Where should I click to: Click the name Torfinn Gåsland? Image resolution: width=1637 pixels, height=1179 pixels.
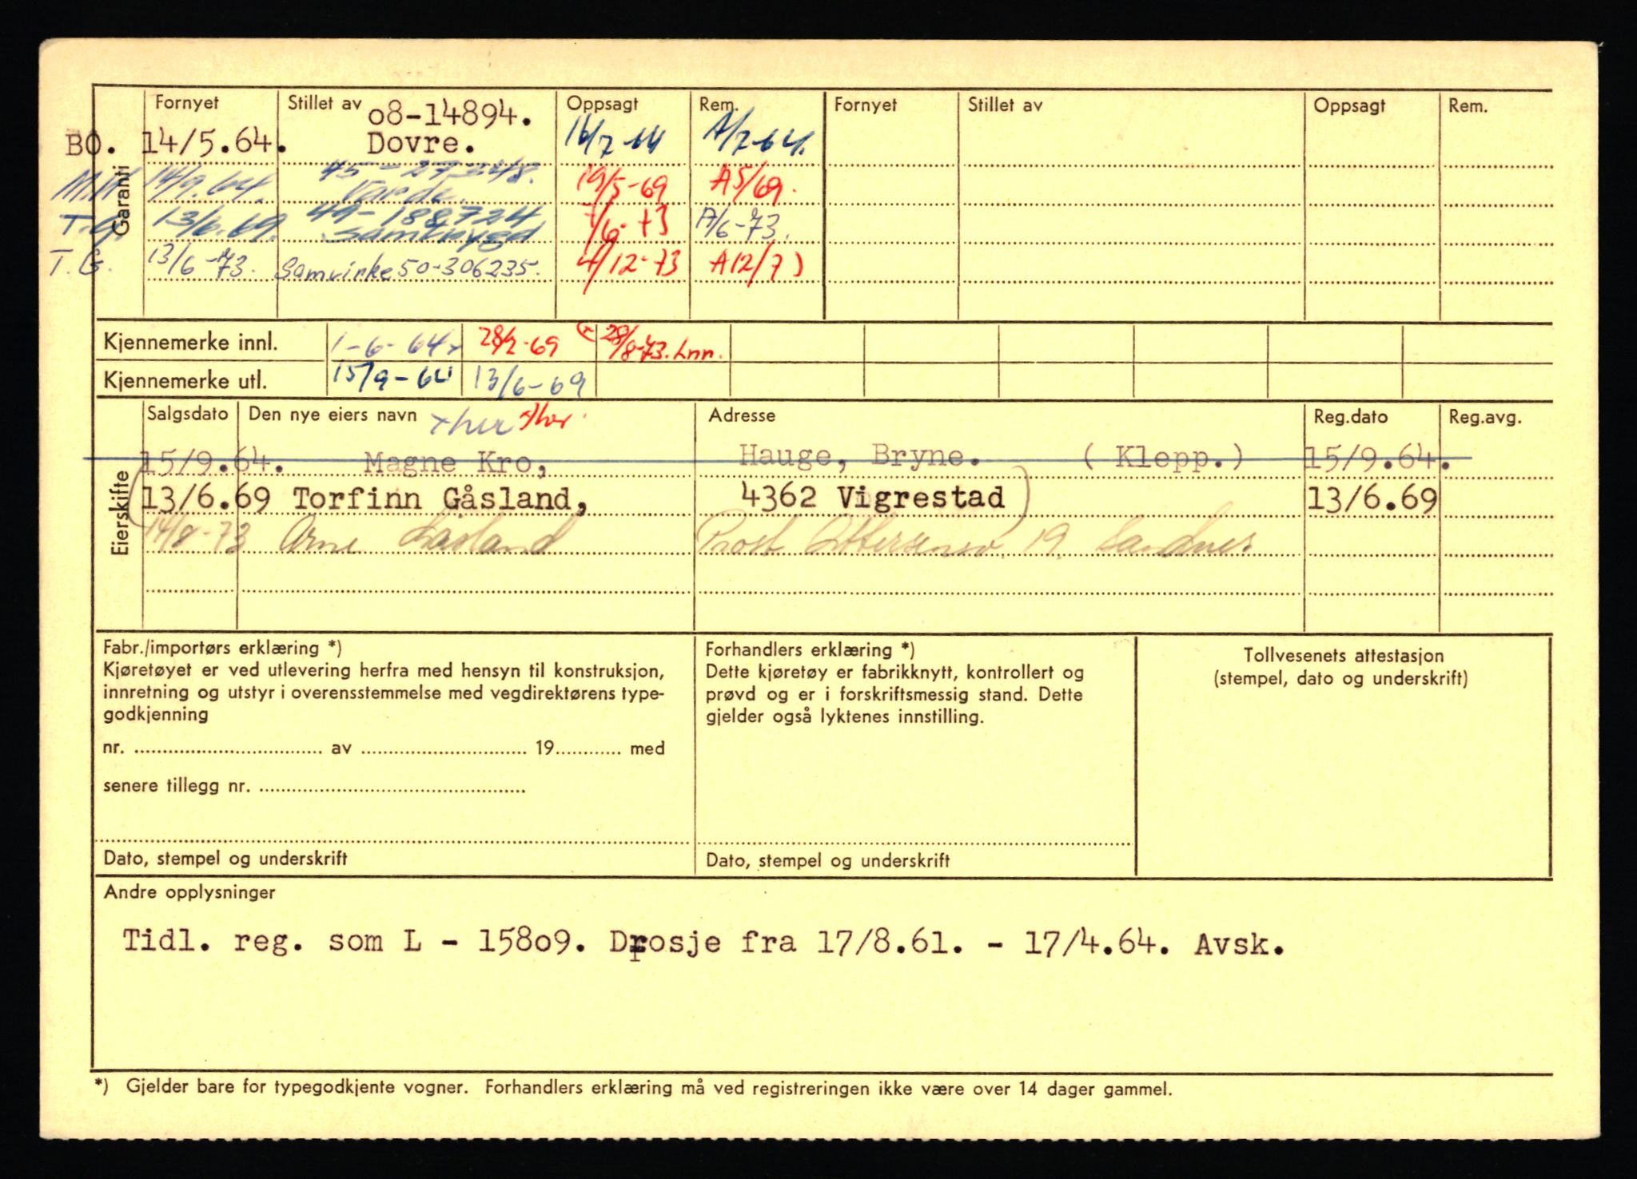[x=441, y=499]
